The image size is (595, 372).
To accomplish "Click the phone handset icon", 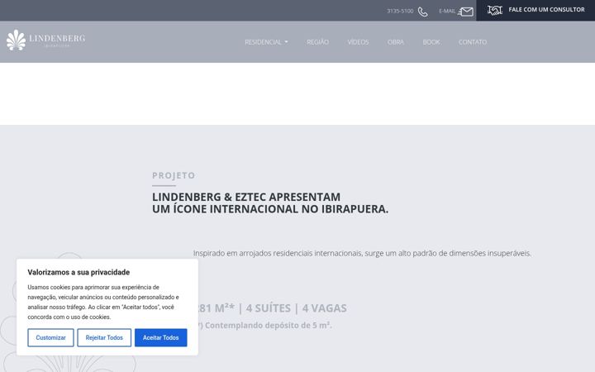I will [x=423, y=12].
